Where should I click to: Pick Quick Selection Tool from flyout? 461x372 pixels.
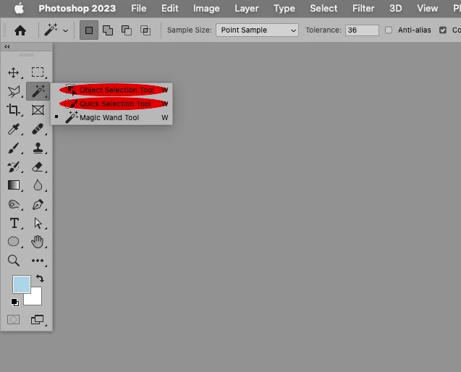(x=111, y=103)
